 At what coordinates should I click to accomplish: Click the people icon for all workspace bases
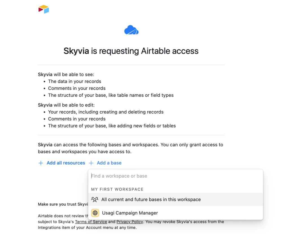pyautogui.click(x=95, y=200)
